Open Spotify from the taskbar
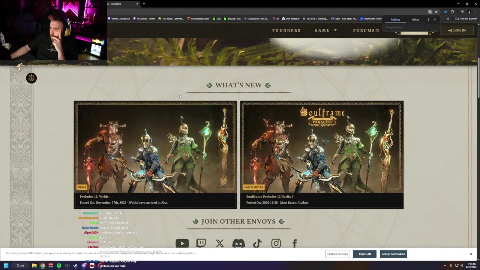480x270 pixels. [x=59, y=265]
